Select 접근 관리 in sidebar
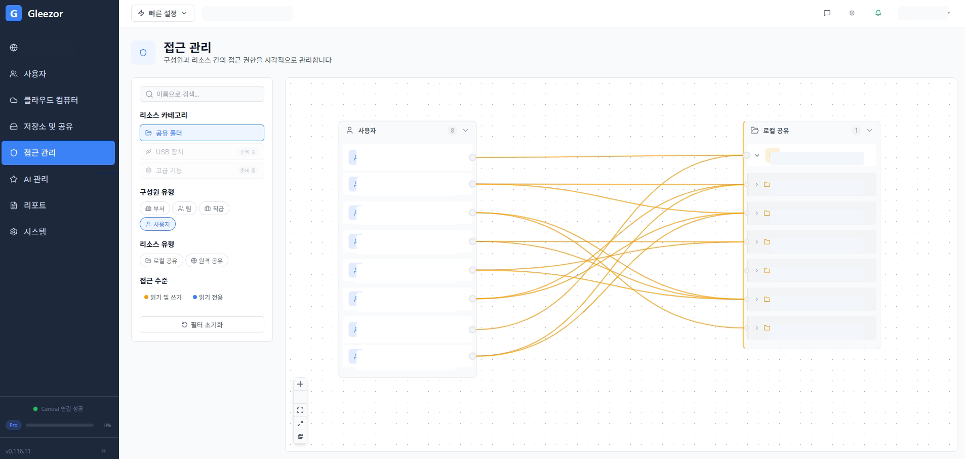This screenshot has width=965, height=459. 58,153
